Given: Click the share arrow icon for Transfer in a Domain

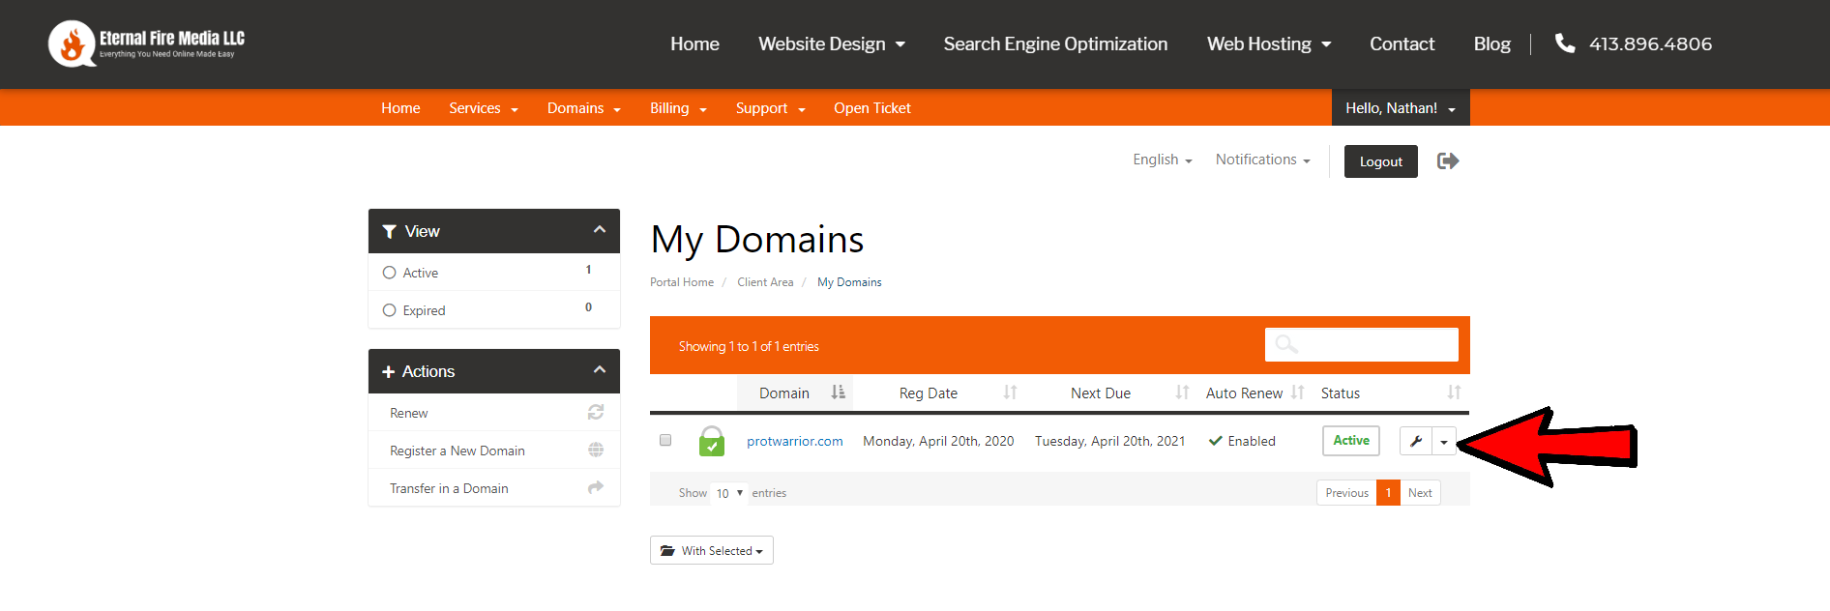Looking at the screenshot, I should coord(596,488).
